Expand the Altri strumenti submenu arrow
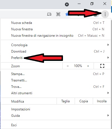Screen dimensions: 112x129 108,93
